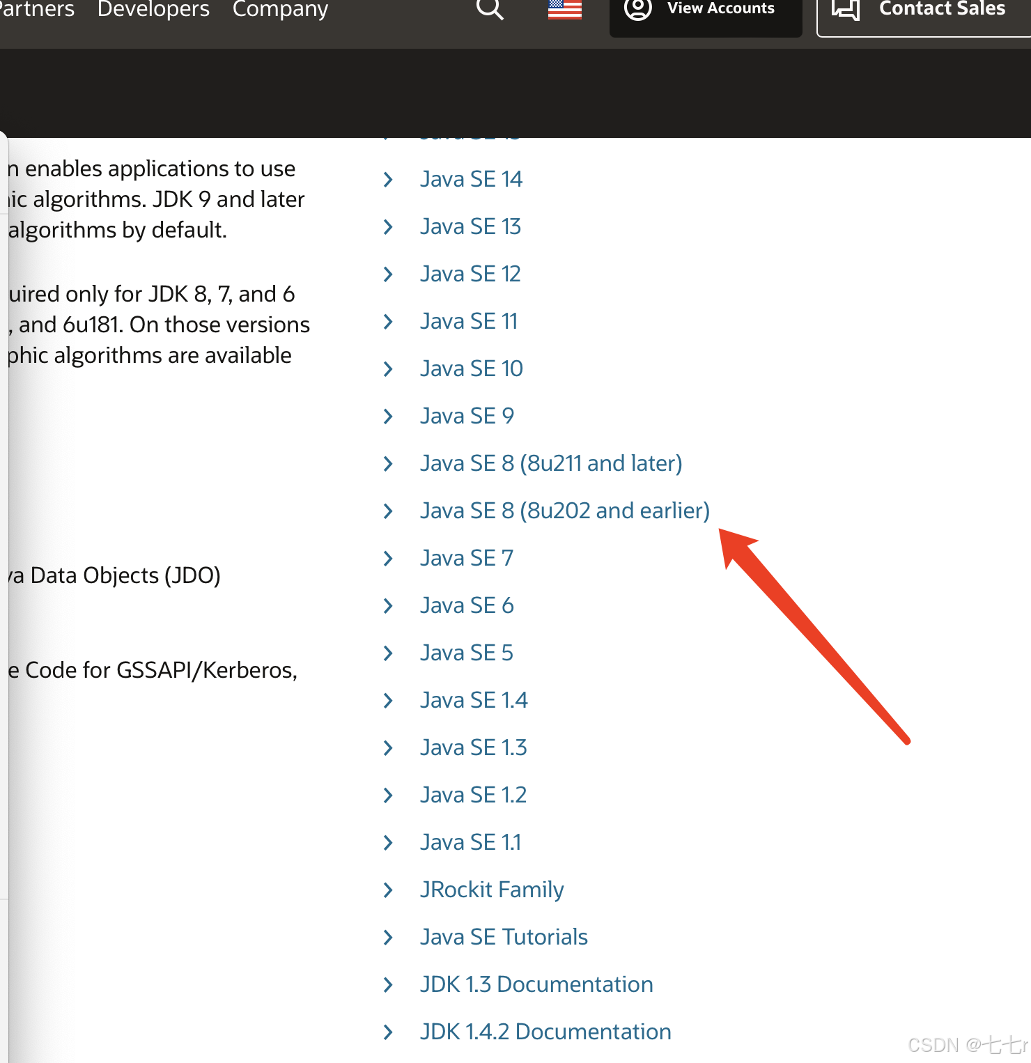Click the chevron beside JDK 1.4.2 Documentation
This screenshot has width=1031, height=1063.
(x=388, y=1032)
